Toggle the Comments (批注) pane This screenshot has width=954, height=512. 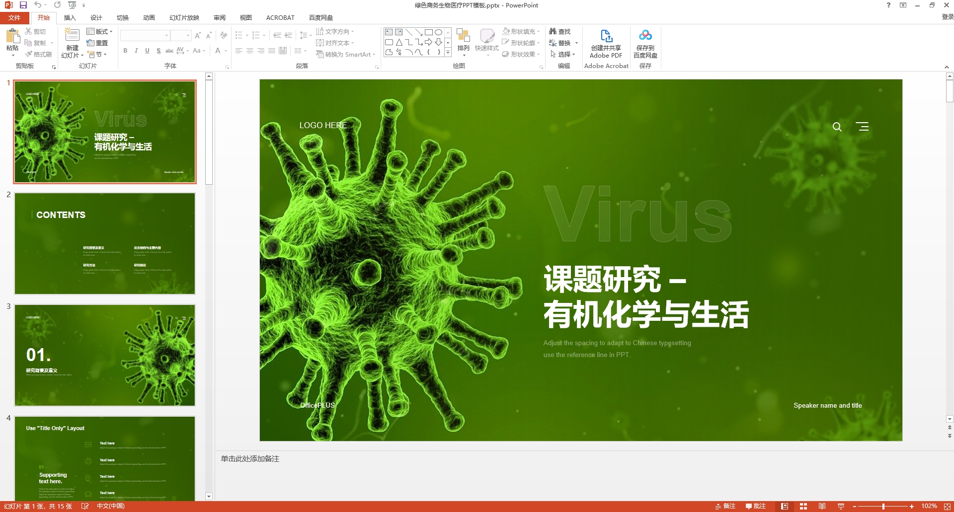756,506
